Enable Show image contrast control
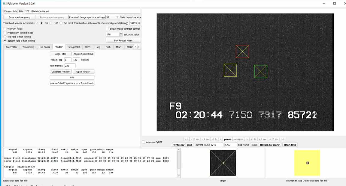Image resolution: width=346 pixels, height=186 pixels. point(108,29)
